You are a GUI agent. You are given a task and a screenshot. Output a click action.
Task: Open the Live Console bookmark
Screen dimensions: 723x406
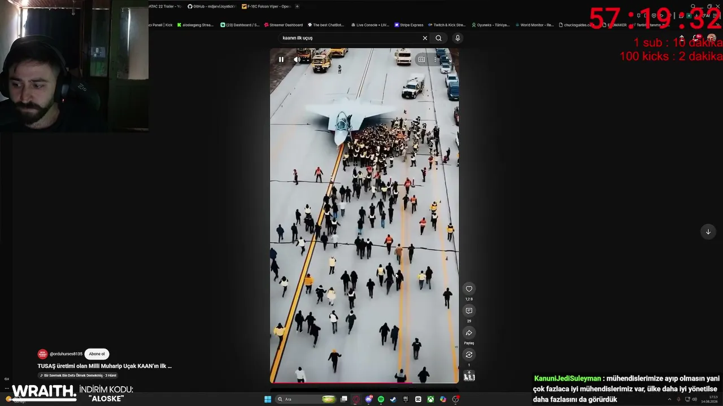pyautogui.click(x=370, y=25)
